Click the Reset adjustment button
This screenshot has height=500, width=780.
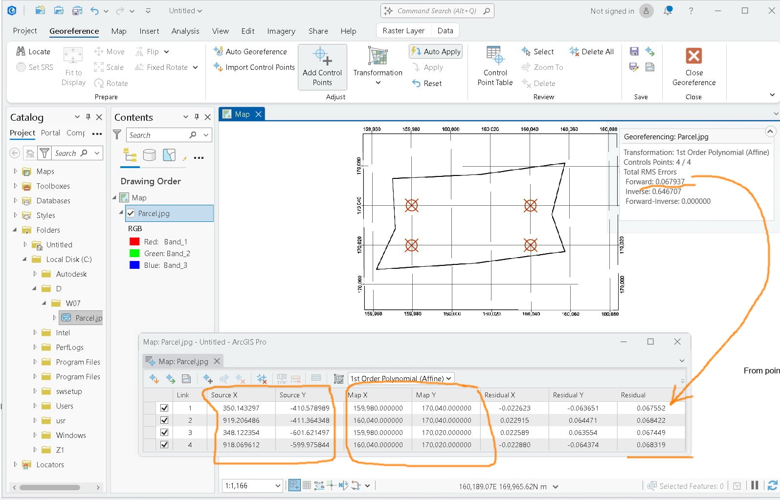[x=427, y=83]
